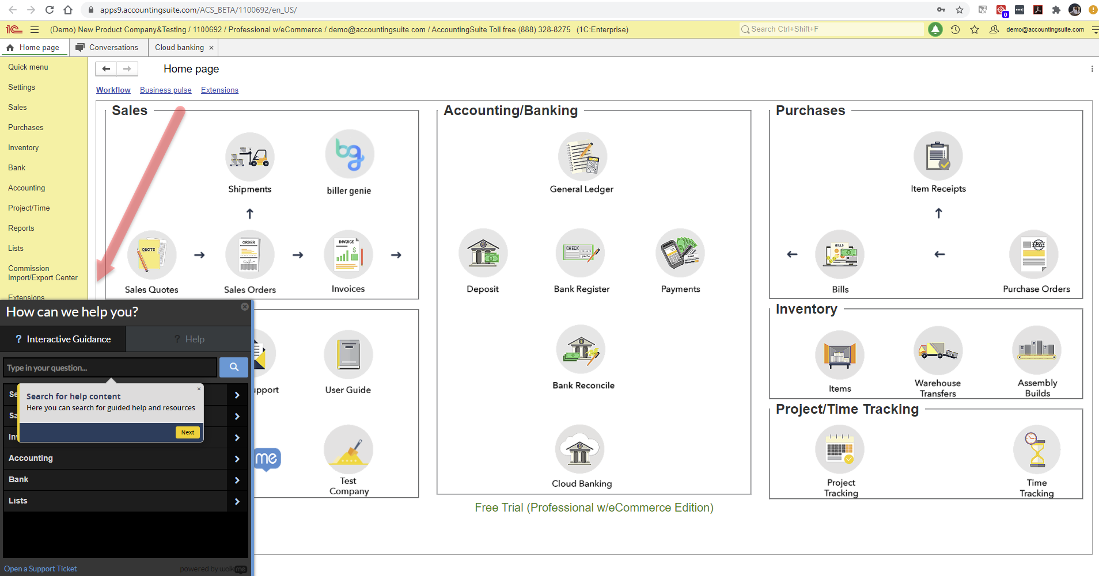Screen dimensions: 1099x576
Task: Open the main hamburger menu
Action: (x=35, y=29)
